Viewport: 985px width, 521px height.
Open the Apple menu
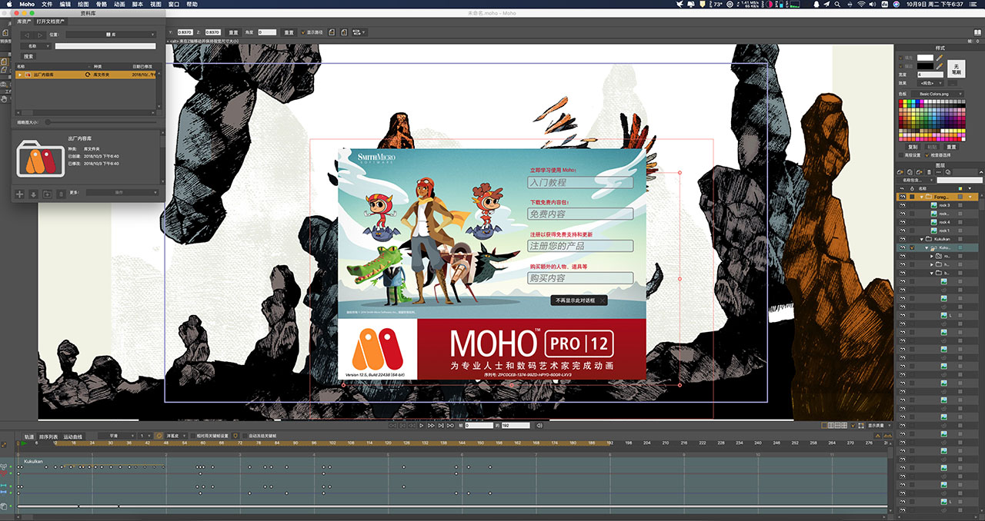tap(8, 4)
